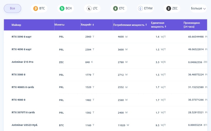This screenshot has height=131, width=211.
Task: Click power value 11020 W
Action: 124,125
